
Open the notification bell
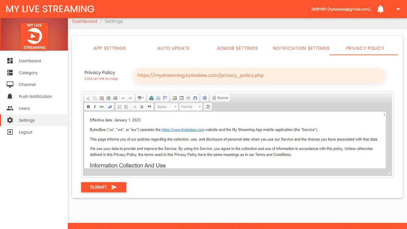(x=380, y=9)
